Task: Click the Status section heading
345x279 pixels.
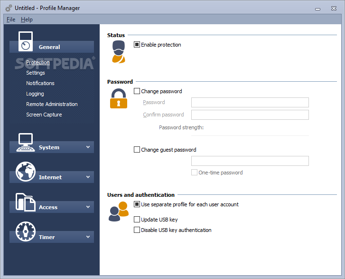Action: click(x=116, y=35)
